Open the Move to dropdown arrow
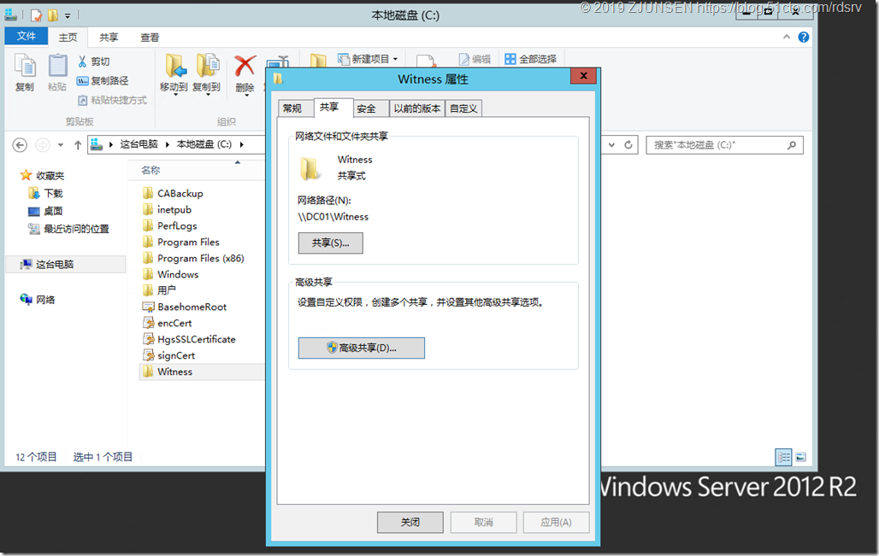The image size is (879, 556). click(175, 96)
